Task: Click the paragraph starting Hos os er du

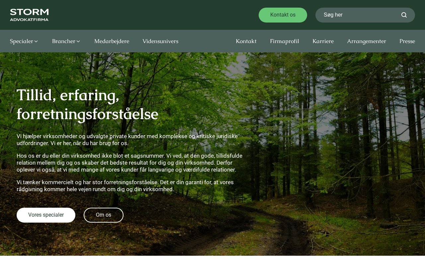Action: coord(129,163)
